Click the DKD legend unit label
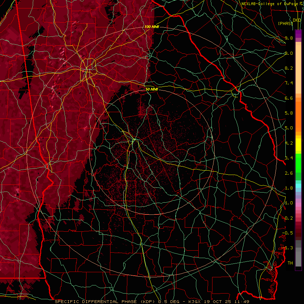The image size is (304, 304). click(x=297, y=20)
